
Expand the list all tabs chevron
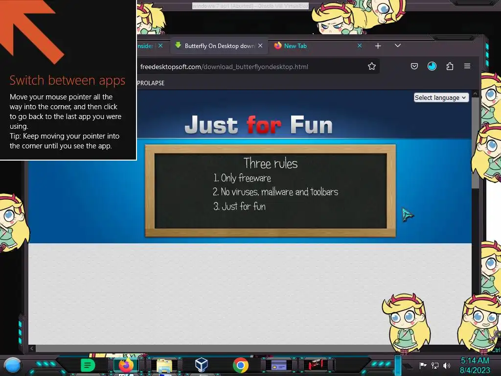coord(397,46)
